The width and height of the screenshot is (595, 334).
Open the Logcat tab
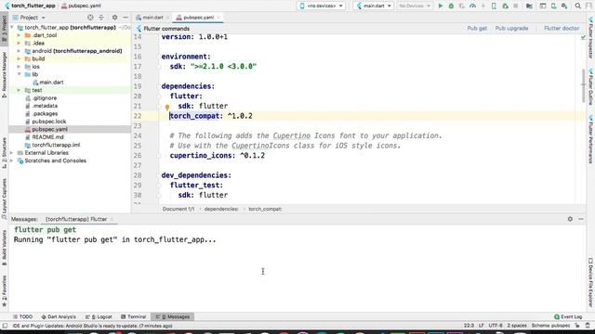click(x=99, y=316)
